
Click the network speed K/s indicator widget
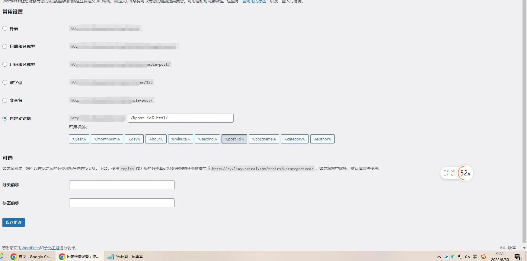449,173
